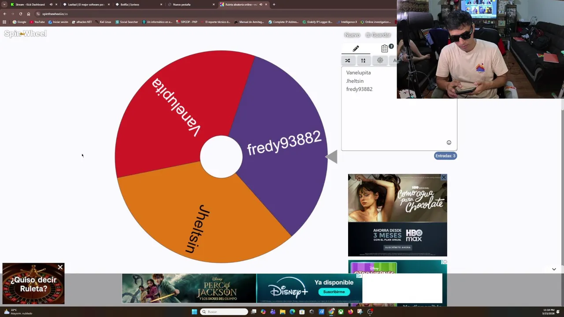The image size is (564, 317).
Task: Click the browser home icon
Action: tap(29, 14)
